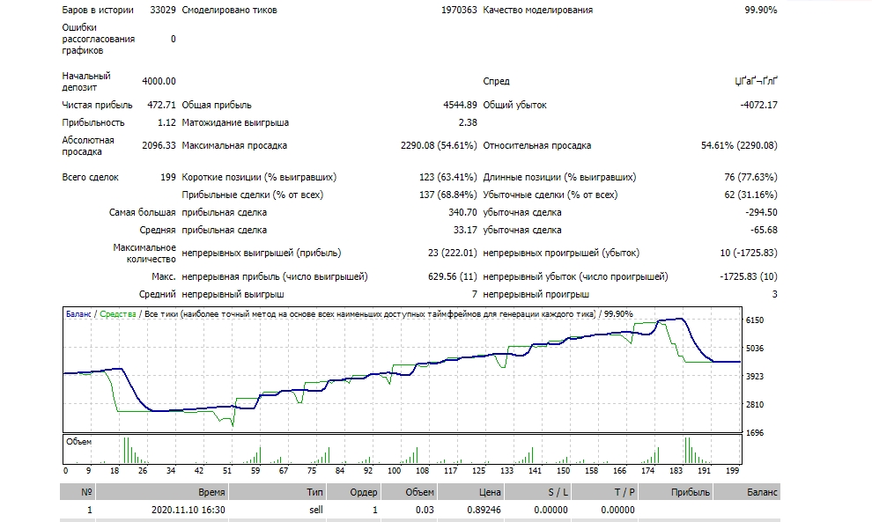Select the value 33029 next to Баров в истории
This screenshot has height=522, width=872.
[163, 10]
